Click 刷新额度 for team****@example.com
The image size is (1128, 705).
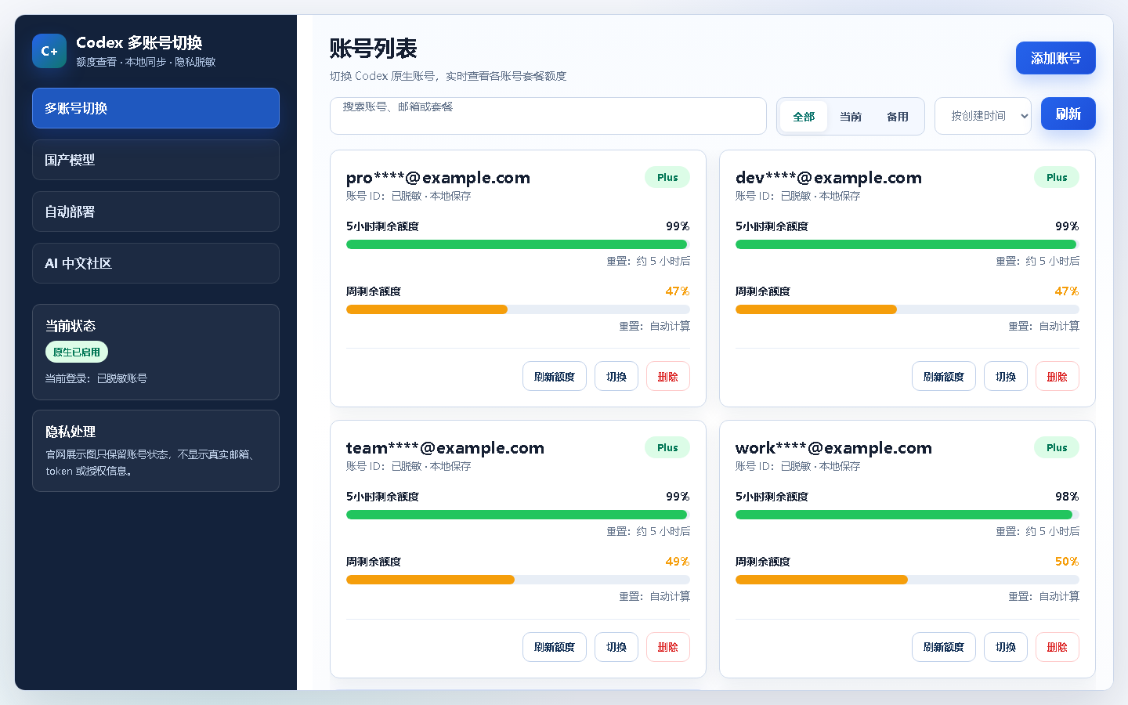point(555,647)
